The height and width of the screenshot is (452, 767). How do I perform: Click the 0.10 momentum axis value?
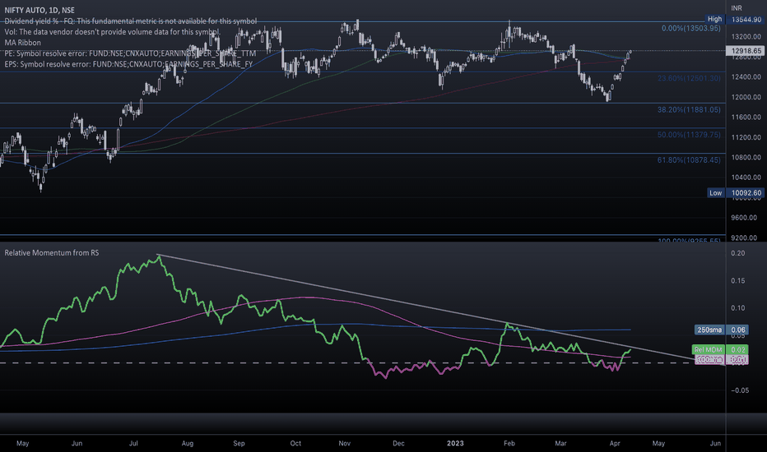[x=737, y=308]
